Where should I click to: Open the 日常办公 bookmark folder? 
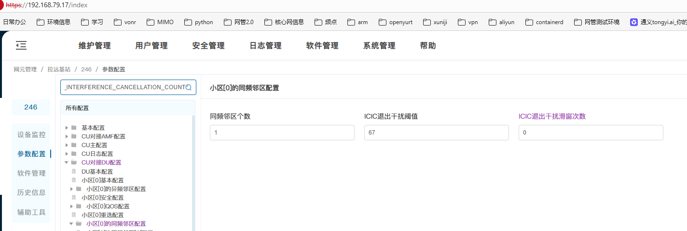[14, 22]
